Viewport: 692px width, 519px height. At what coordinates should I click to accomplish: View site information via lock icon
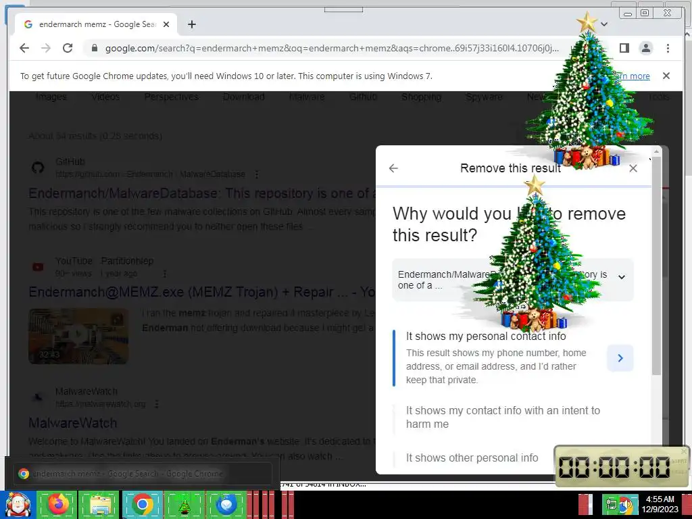95,48
